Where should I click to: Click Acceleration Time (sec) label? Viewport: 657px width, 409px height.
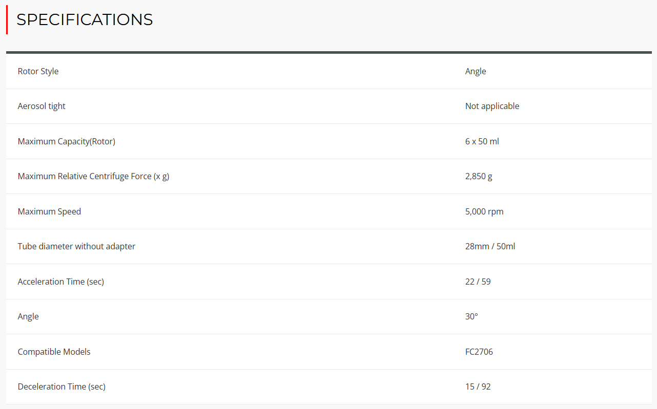(60, 282)
